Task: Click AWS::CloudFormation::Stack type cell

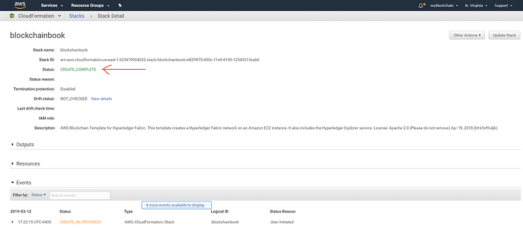Action: click(x=149, y=221)
